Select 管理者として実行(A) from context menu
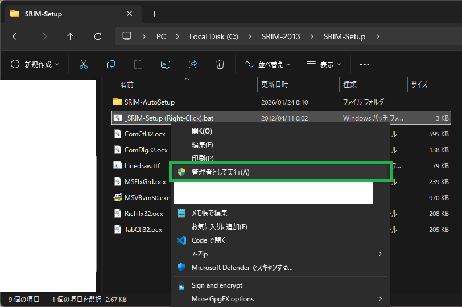 (220, 172)
